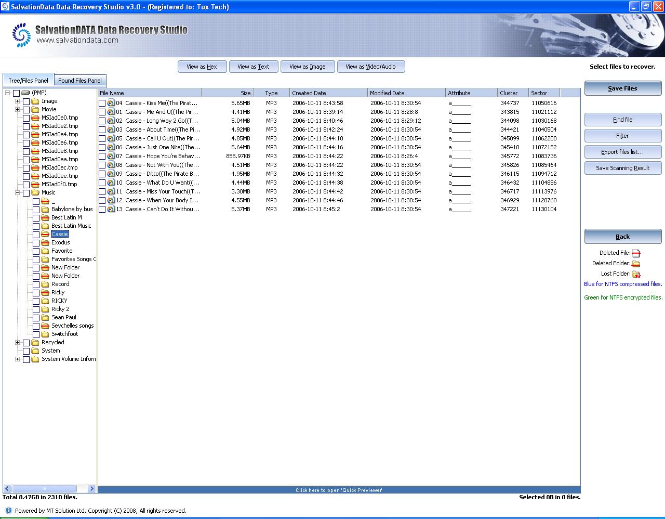Tick the Music folder checkbox in tree
This screenshot has height=519, width=665.
point(26,193)
